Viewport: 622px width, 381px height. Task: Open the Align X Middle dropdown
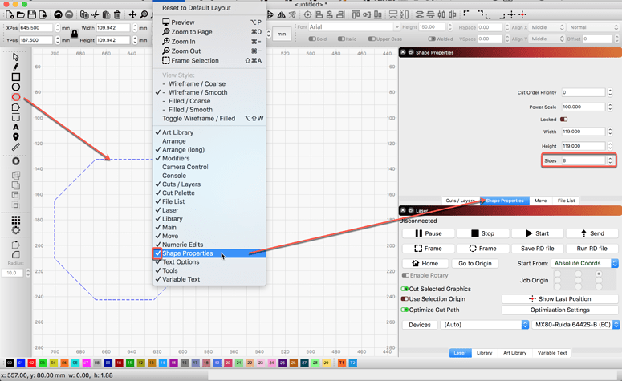(547, 27)
